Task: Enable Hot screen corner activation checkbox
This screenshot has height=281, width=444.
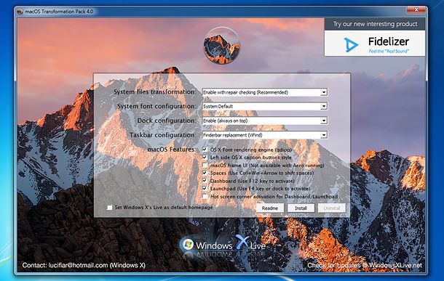Action: pyautogui.click(x=205, y=196)
